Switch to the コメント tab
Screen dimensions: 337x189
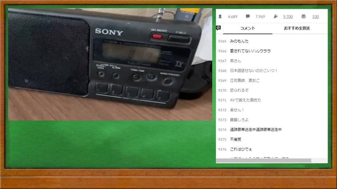pyautogui.click(x=247, y=28)
